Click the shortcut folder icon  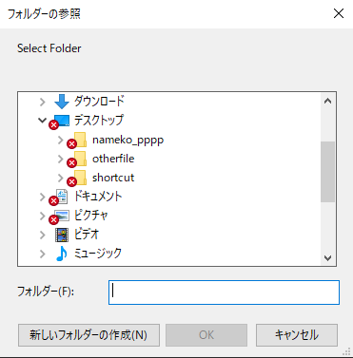point(80,178)
